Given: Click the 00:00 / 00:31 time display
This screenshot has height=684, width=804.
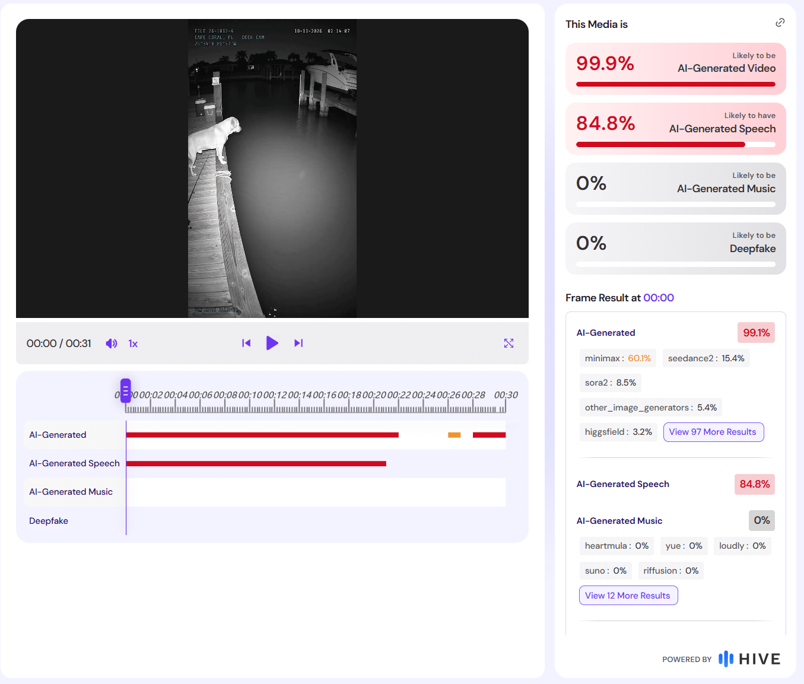Looking at the screenshot, I should point(59,343).
